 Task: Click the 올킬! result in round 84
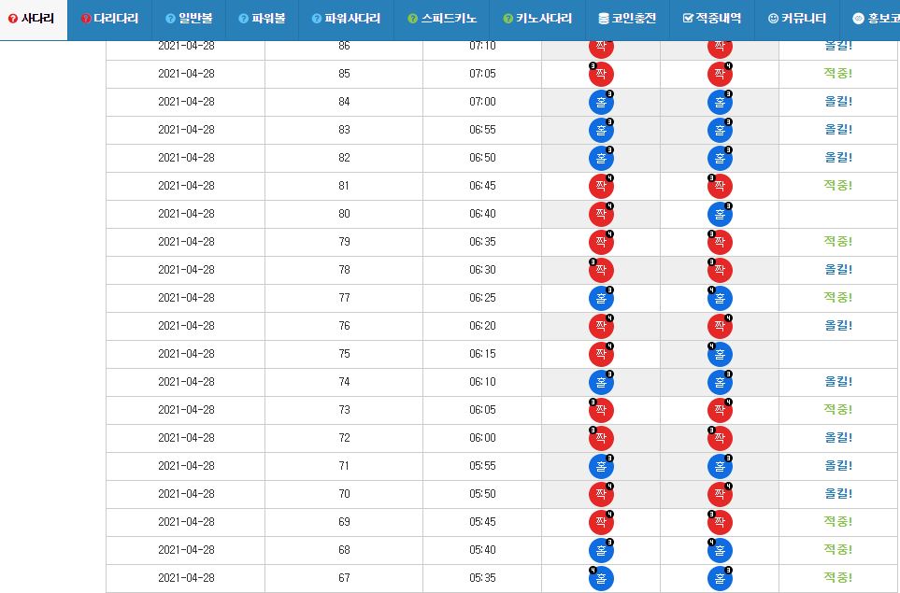click(838, 102)
